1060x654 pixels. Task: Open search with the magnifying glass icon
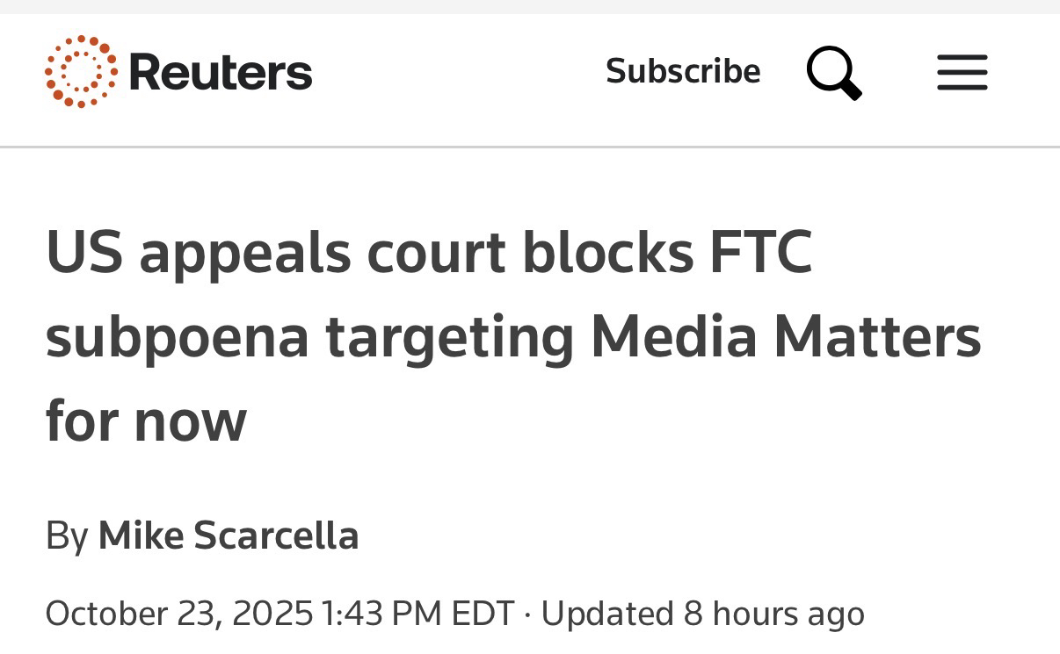point(833,73)
